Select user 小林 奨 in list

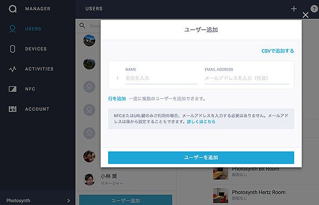[126, 180]
